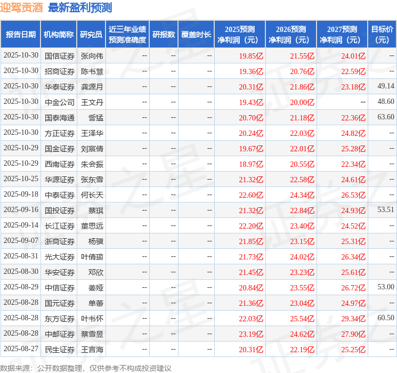
Task: Select the 研究员 column header
Action: click(x=91, y=35)
